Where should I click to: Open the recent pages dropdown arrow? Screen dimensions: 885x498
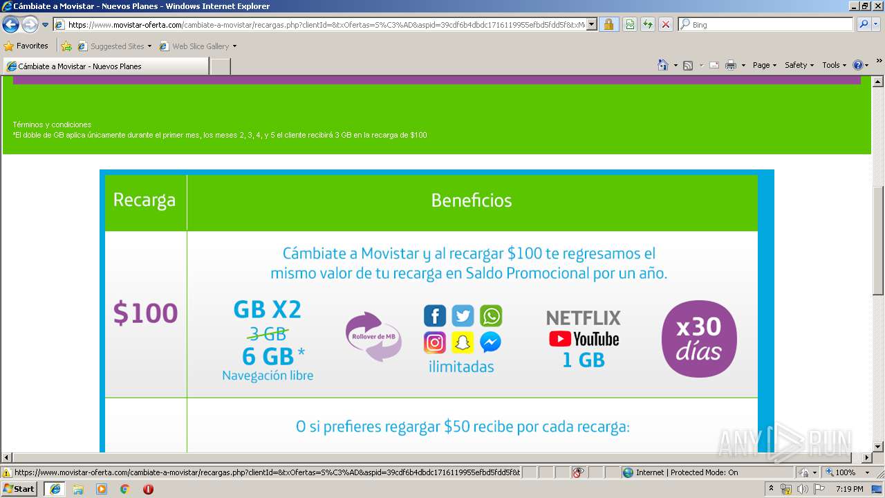pyautogui.click(x=46, y=25)
